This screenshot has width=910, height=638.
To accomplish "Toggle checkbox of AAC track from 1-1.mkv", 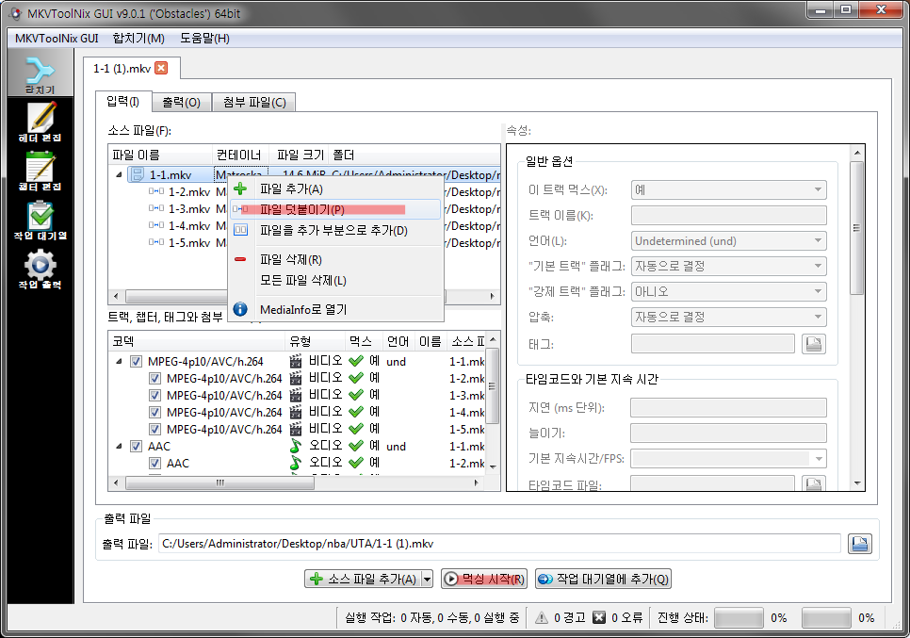I will tap(136, 446).
